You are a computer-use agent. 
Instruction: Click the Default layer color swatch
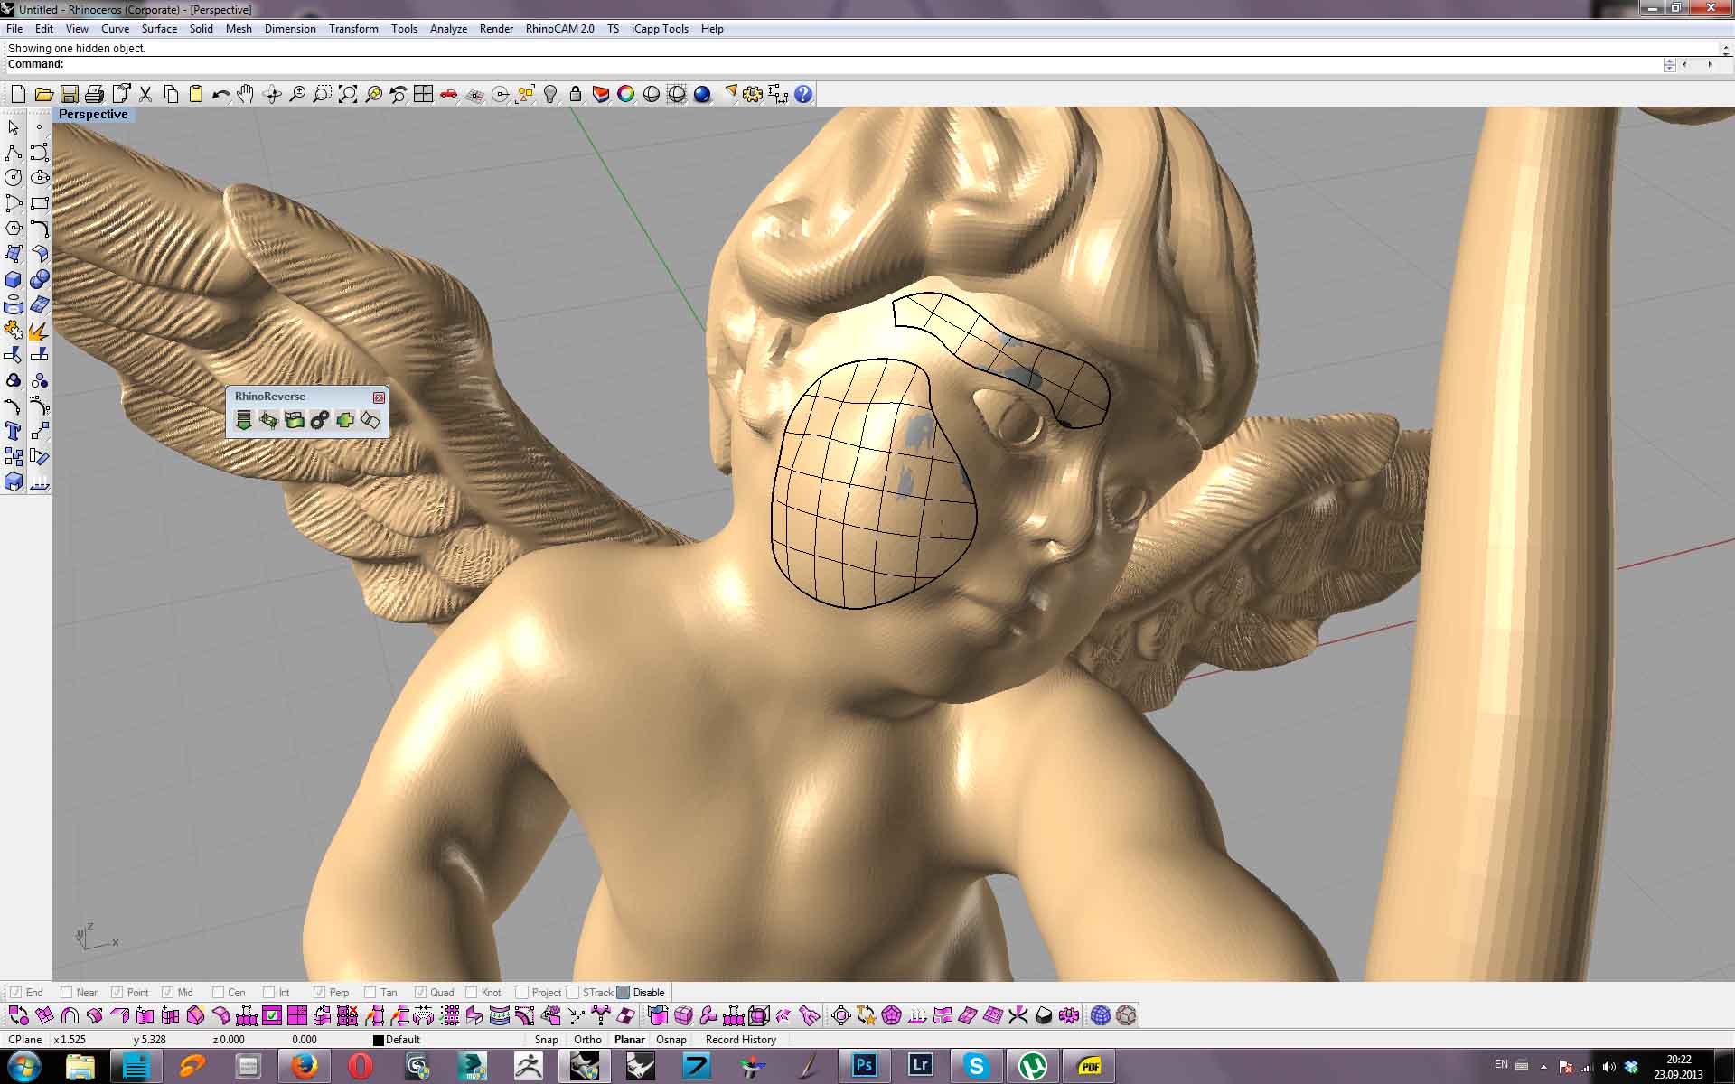point(379,1041)
